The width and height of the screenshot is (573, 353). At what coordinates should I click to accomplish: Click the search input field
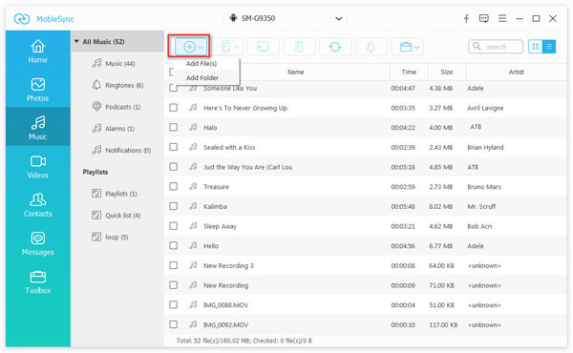pyautogui.click(x=496, y=47)
